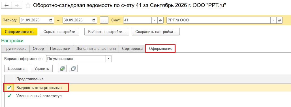
Task: Switch to the Отбор tab
Action: [38, 49]
